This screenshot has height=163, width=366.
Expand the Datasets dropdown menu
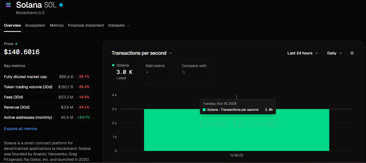pos(119,25)
